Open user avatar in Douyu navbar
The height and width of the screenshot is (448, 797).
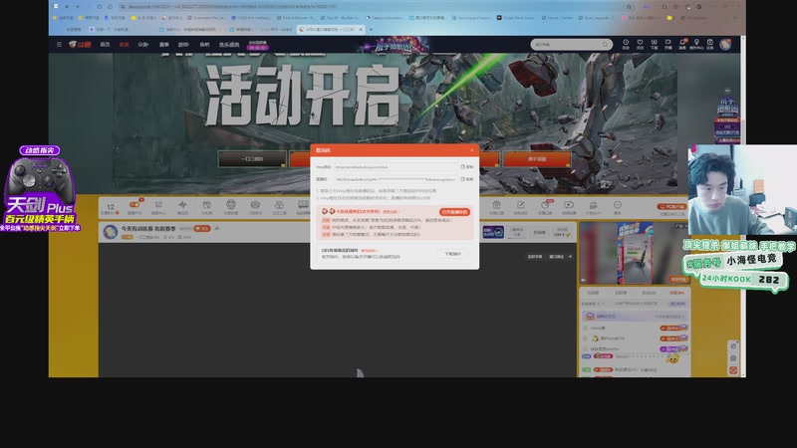[x=725, y=44]
